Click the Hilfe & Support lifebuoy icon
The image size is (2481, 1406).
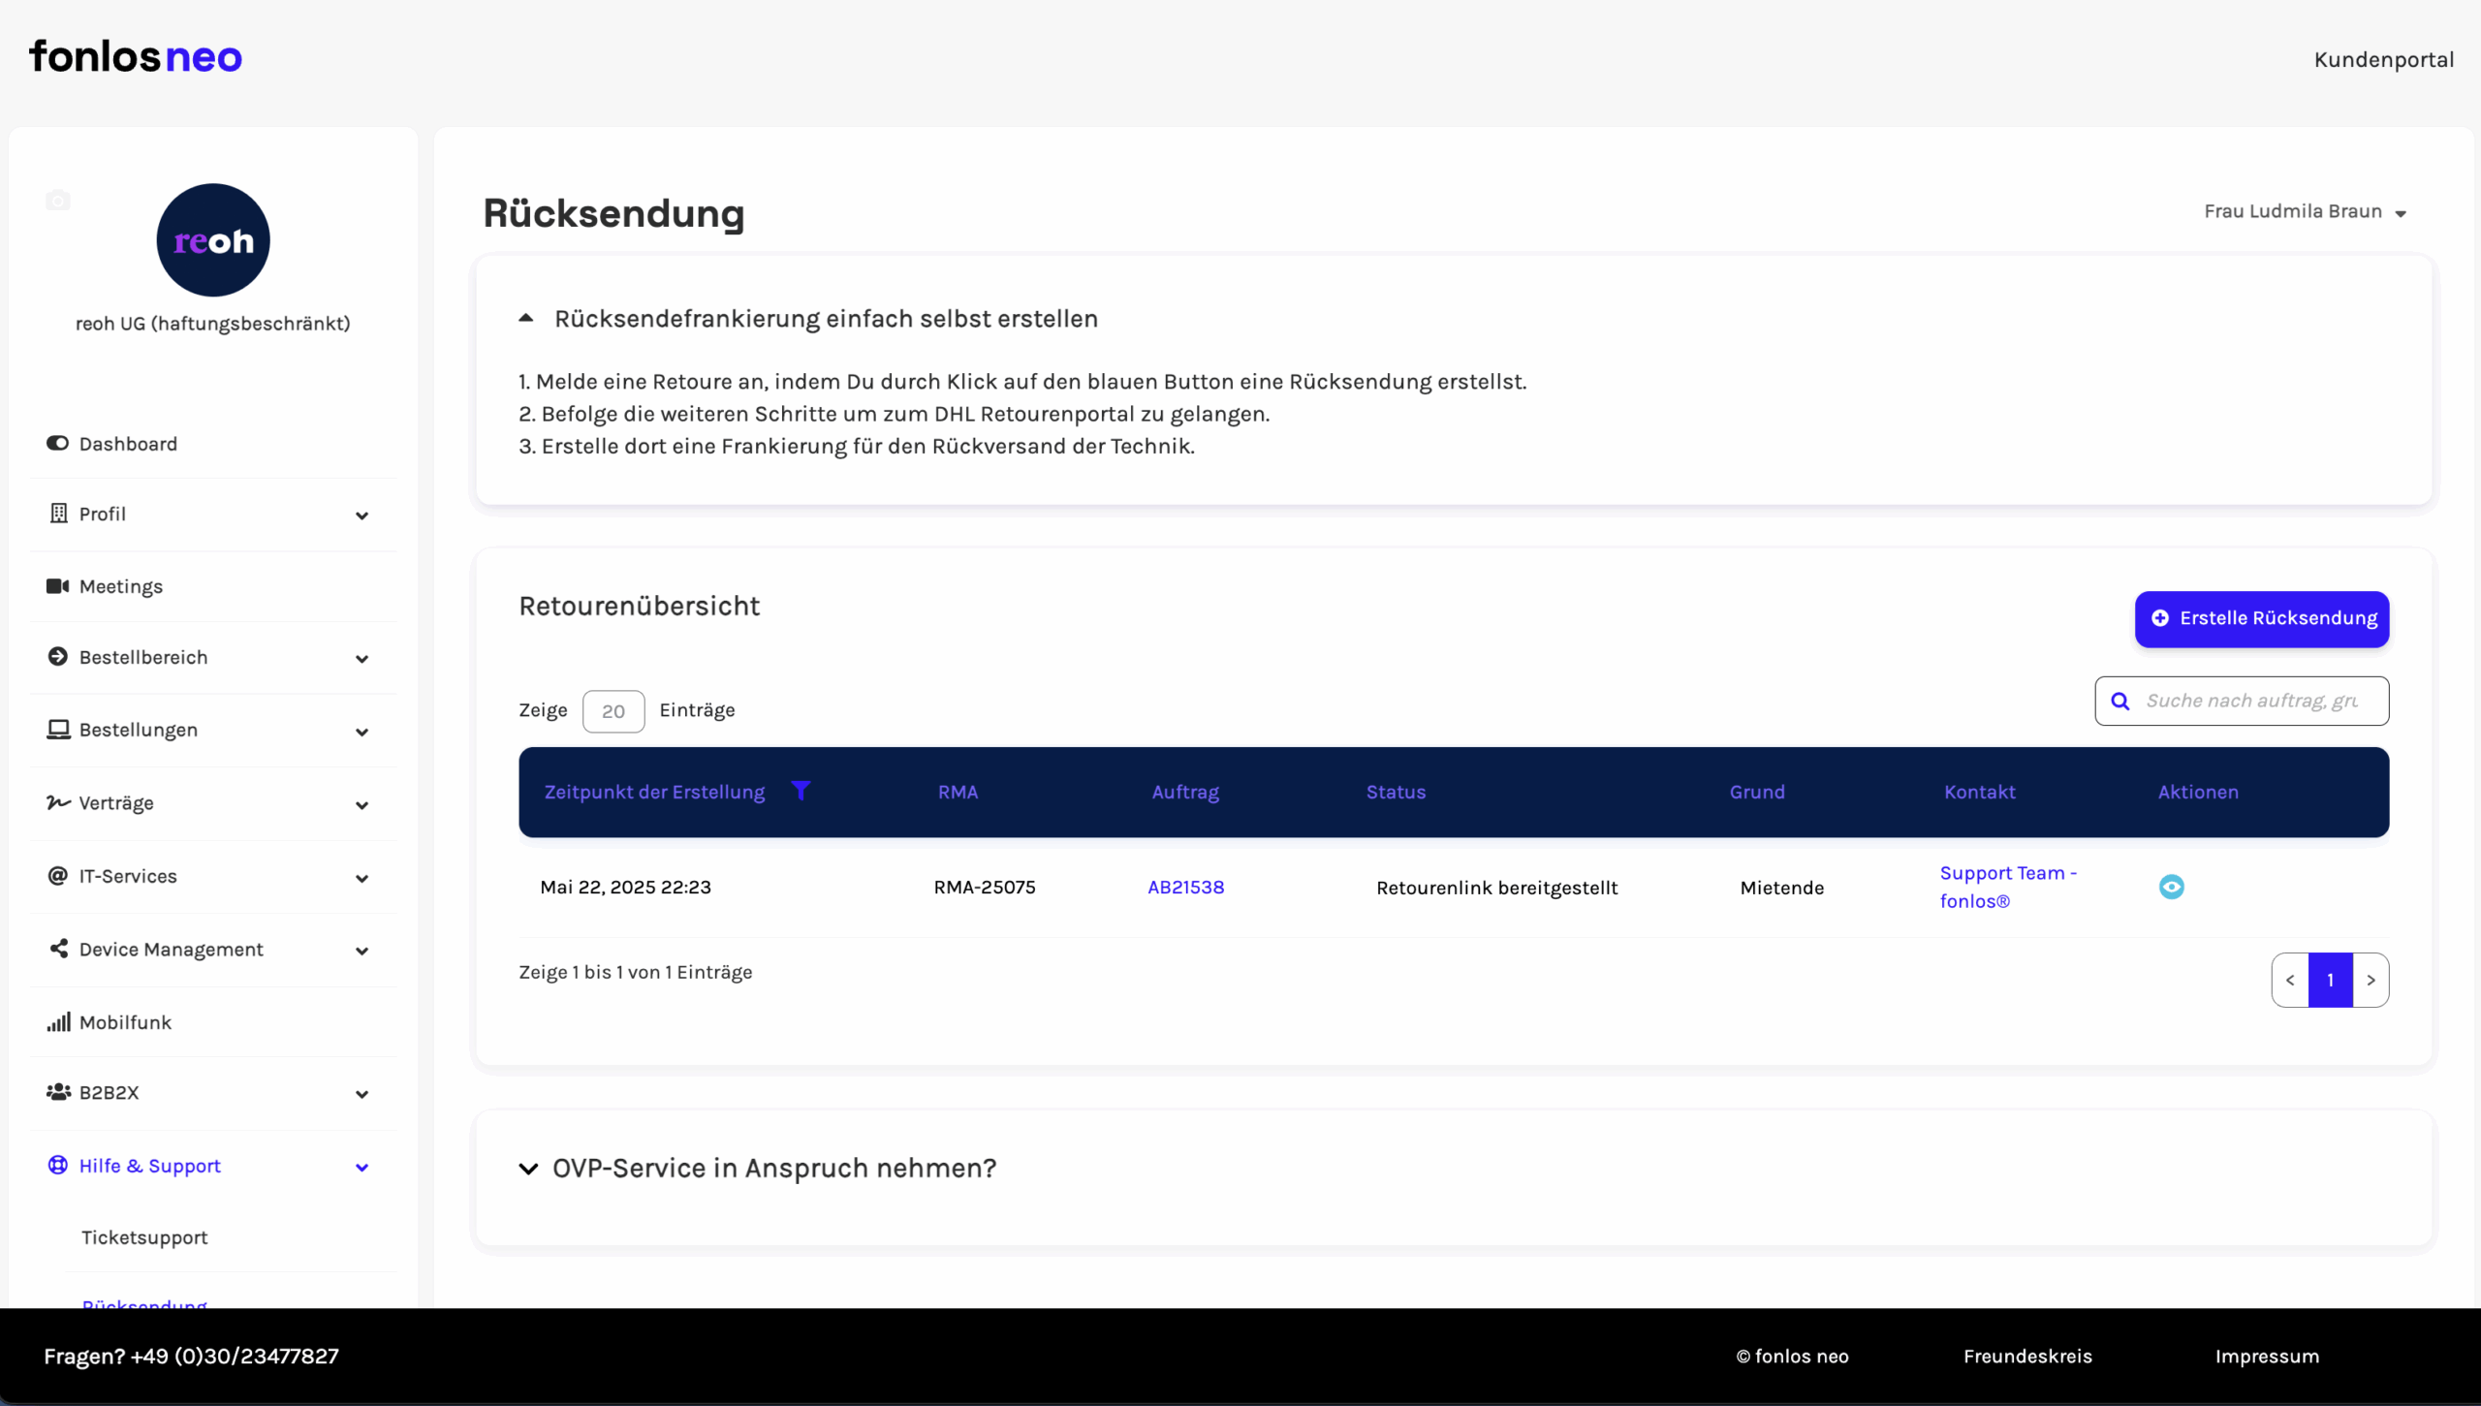coord(57,1165)
